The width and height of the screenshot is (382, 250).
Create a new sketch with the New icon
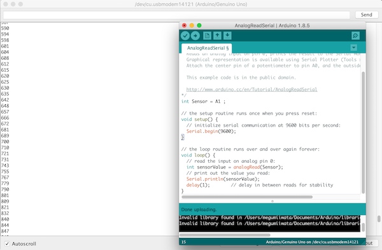(x=207, y=36)
